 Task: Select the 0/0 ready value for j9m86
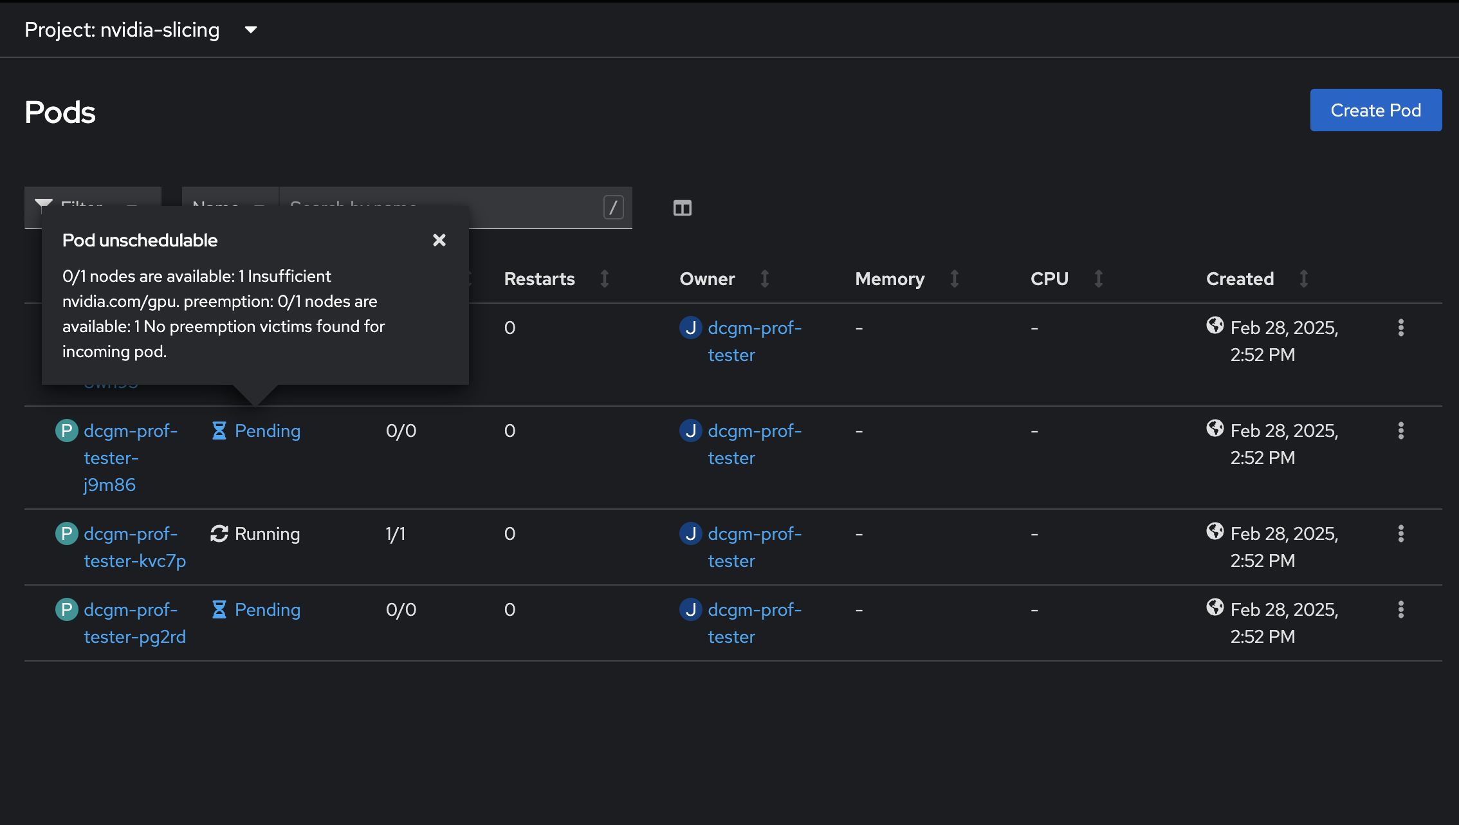coord(401,431)
